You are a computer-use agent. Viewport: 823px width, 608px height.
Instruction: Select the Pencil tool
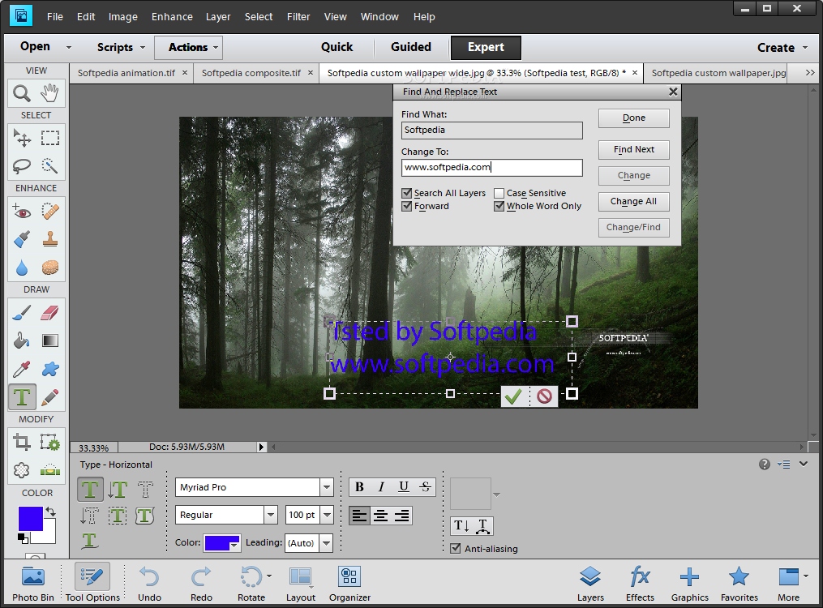click(49, 397)
